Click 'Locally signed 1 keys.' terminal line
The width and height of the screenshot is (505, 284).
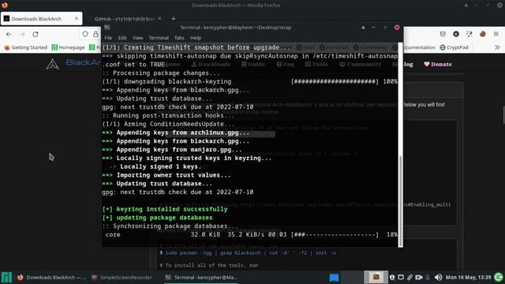click(155, 166)
